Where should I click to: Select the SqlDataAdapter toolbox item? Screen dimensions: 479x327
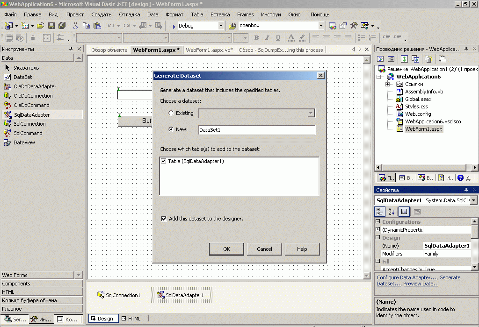click(x=42, y=115)
